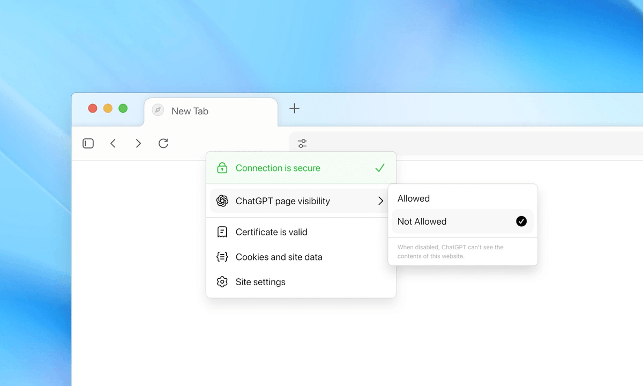This screenshot has width=643, height=386.
Task: Click the OpenAI logo beside ChatGPT page visibility
Action: pyautogui.click(x=222, y=201)
